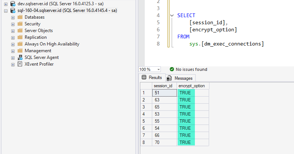The image size is (294, 154).
Task: Select the Server Objects tree item
Action: tap(39, 31)
